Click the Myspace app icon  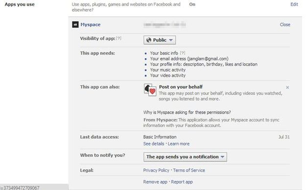75,24
